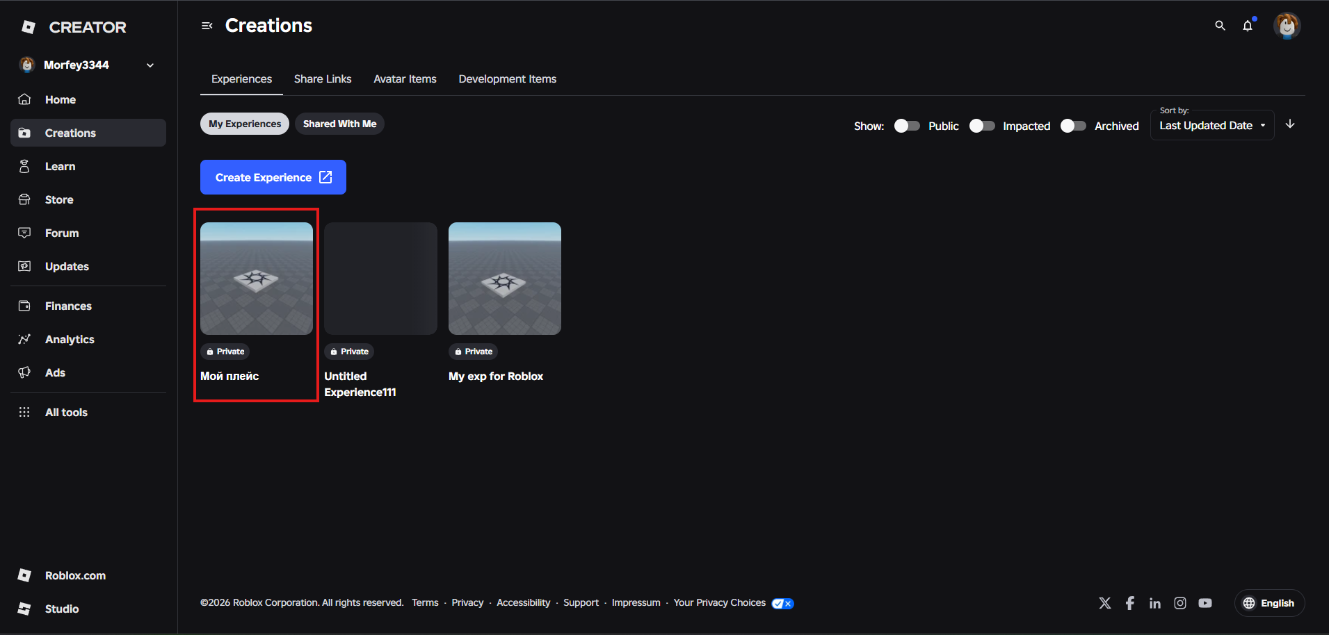Open the Terms footer link
Image resolution: width=1329 pixels, height=635 pixels.
pos(425,602)
